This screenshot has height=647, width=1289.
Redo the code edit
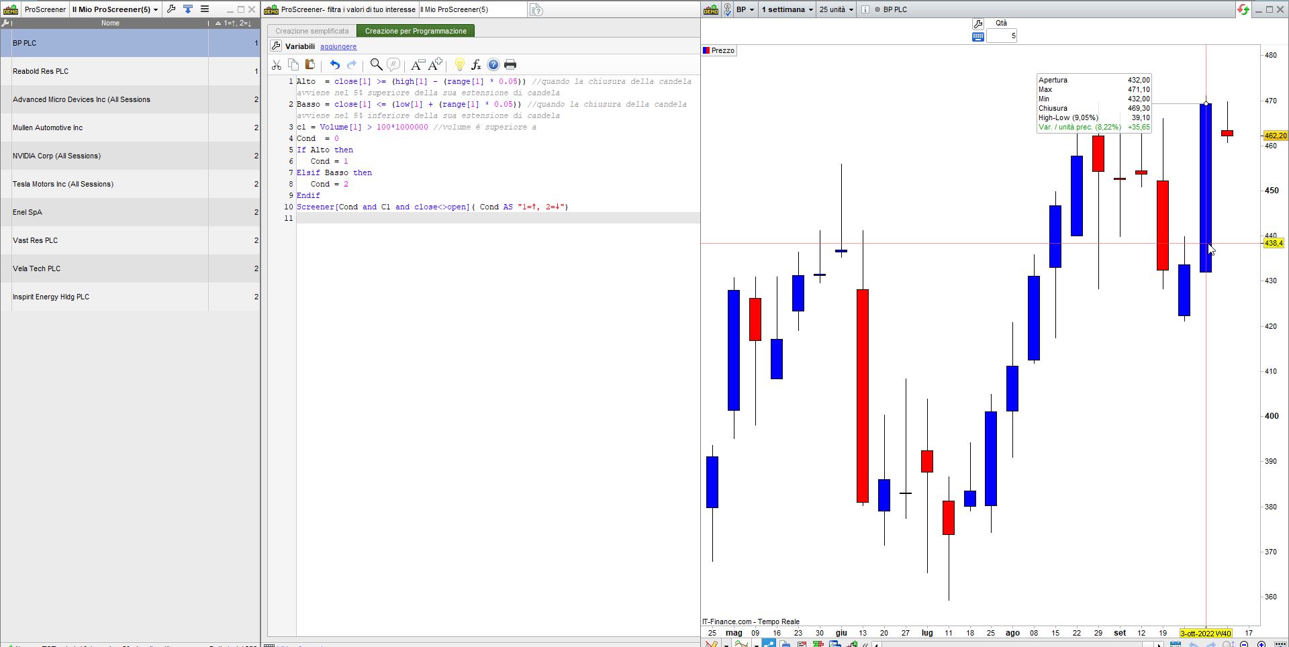click(351, 65)
